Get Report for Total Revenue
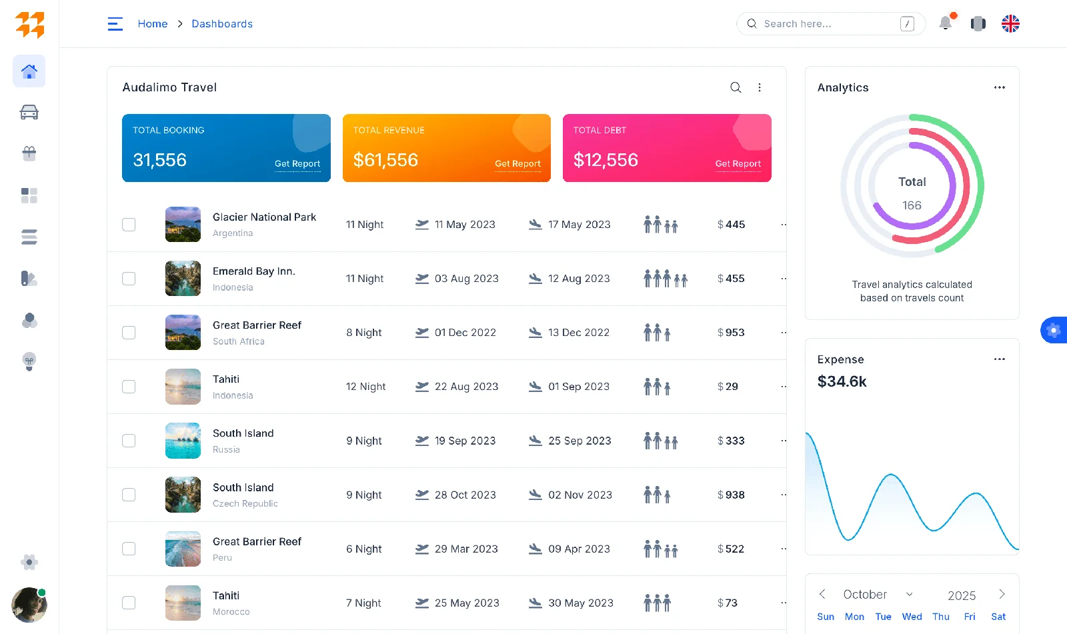 pos(517,164)
